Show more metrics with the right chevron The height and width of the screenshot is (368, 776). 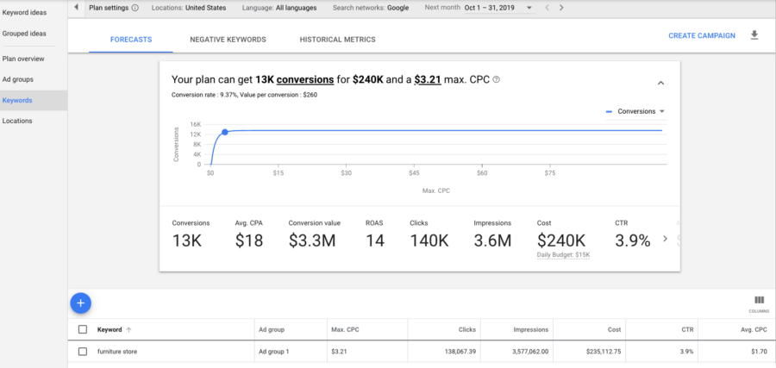tap(665, 239)
